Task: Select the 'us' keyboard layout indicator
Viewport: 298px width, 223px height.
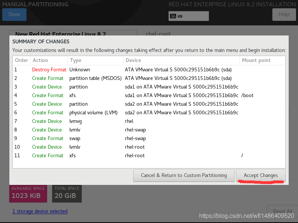Action: [188, 16]
